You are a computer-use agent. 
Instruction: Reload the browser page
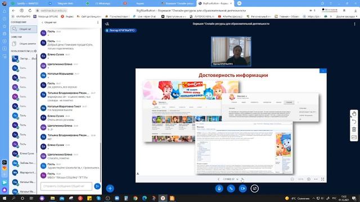pyautogui.click(x=30, y=11)
